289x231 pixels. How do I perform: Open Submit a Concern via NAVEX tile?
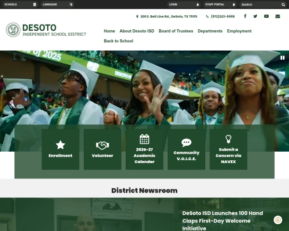point(228,149)
